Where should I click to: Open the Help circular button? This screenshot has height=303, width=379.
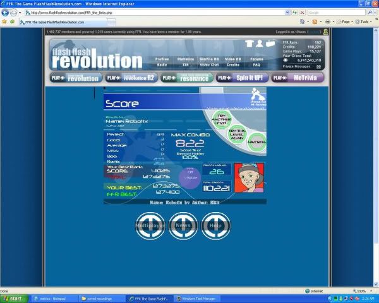(x=215, y=226)
